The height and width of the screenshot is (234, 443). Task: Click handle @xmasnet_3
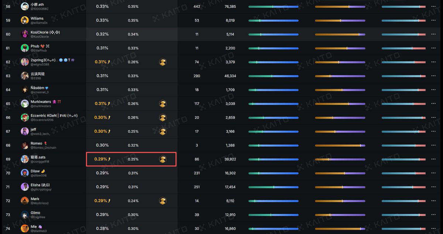click(x=40, y=92)
